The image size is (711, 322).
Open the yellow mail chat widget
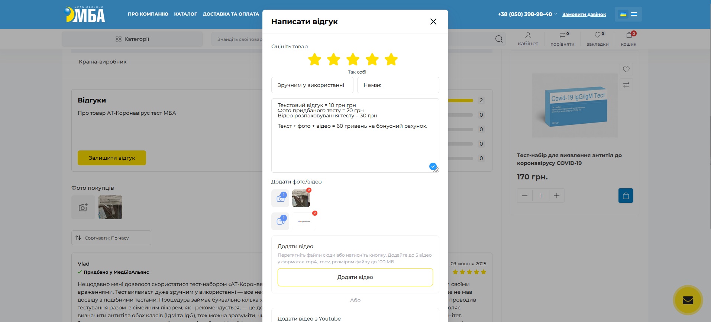pyautogui.click(x=688, y=300)
